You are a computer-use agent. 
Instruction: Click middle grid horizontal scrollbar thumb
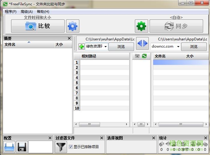(x=141, y=124)
